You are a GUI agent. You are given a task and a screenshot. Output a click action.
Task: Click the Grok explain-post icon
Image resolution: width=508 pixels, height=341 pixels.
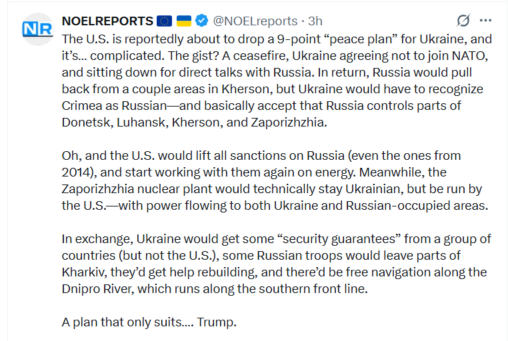click(x=463, y=21)
